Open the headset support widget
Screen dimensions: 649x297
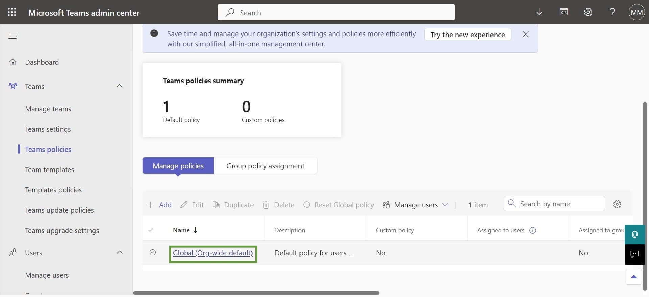point(635,234)
